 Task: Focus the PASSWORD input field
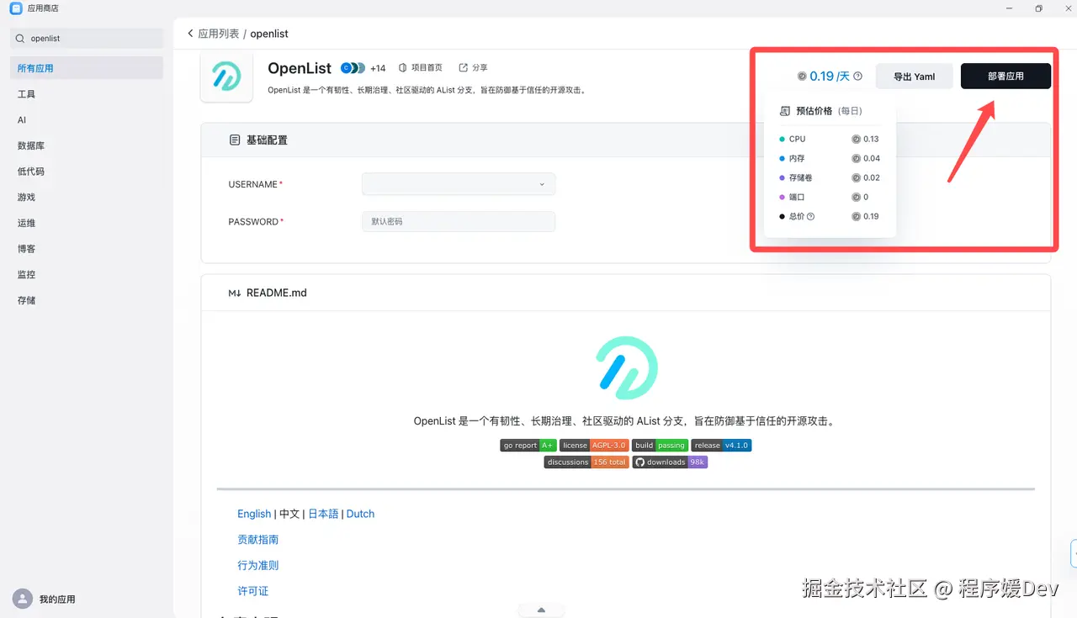pyautogui.click(x=459, y=221)
